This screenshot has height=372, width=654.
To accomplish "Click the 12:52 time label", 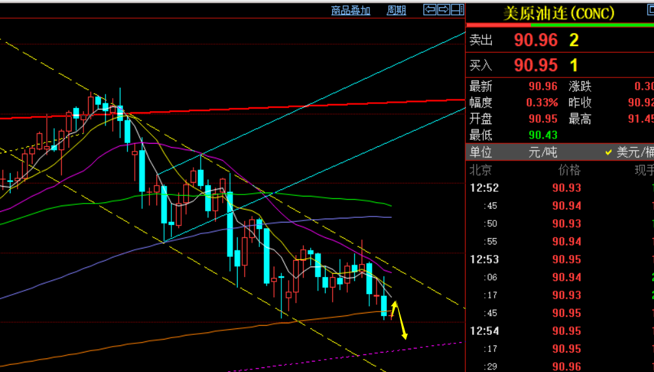I will pos(484,188).
